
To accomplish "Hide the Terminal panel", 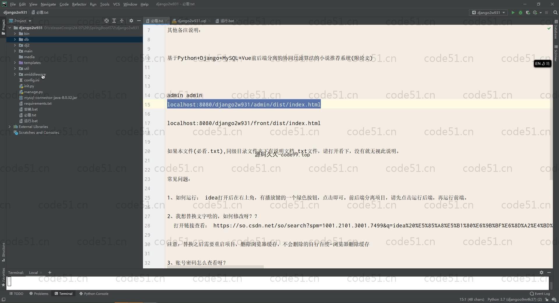I will [x=549, y=272].
